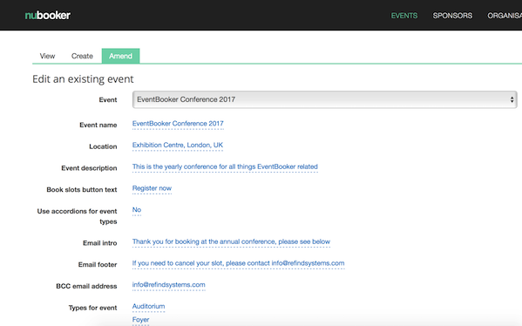Screen dimensions: 522x326
Task: Click the Use accordions for event types label
Action: (77, 216)
